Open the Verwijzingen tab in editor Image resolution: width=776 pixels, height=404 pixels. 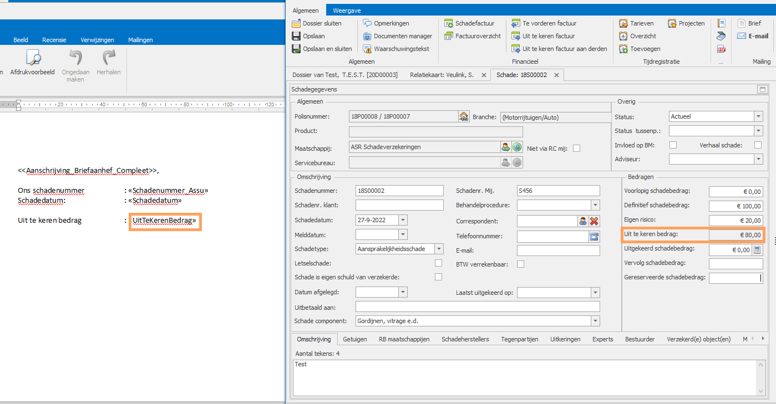tap(97, 40)
